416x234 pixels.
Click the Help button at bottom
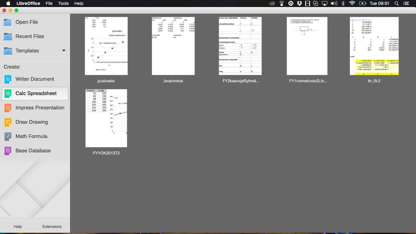tap(18, 227)
